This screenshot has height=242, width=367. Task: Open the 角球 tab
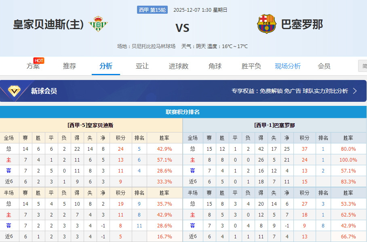coord(215,66)
